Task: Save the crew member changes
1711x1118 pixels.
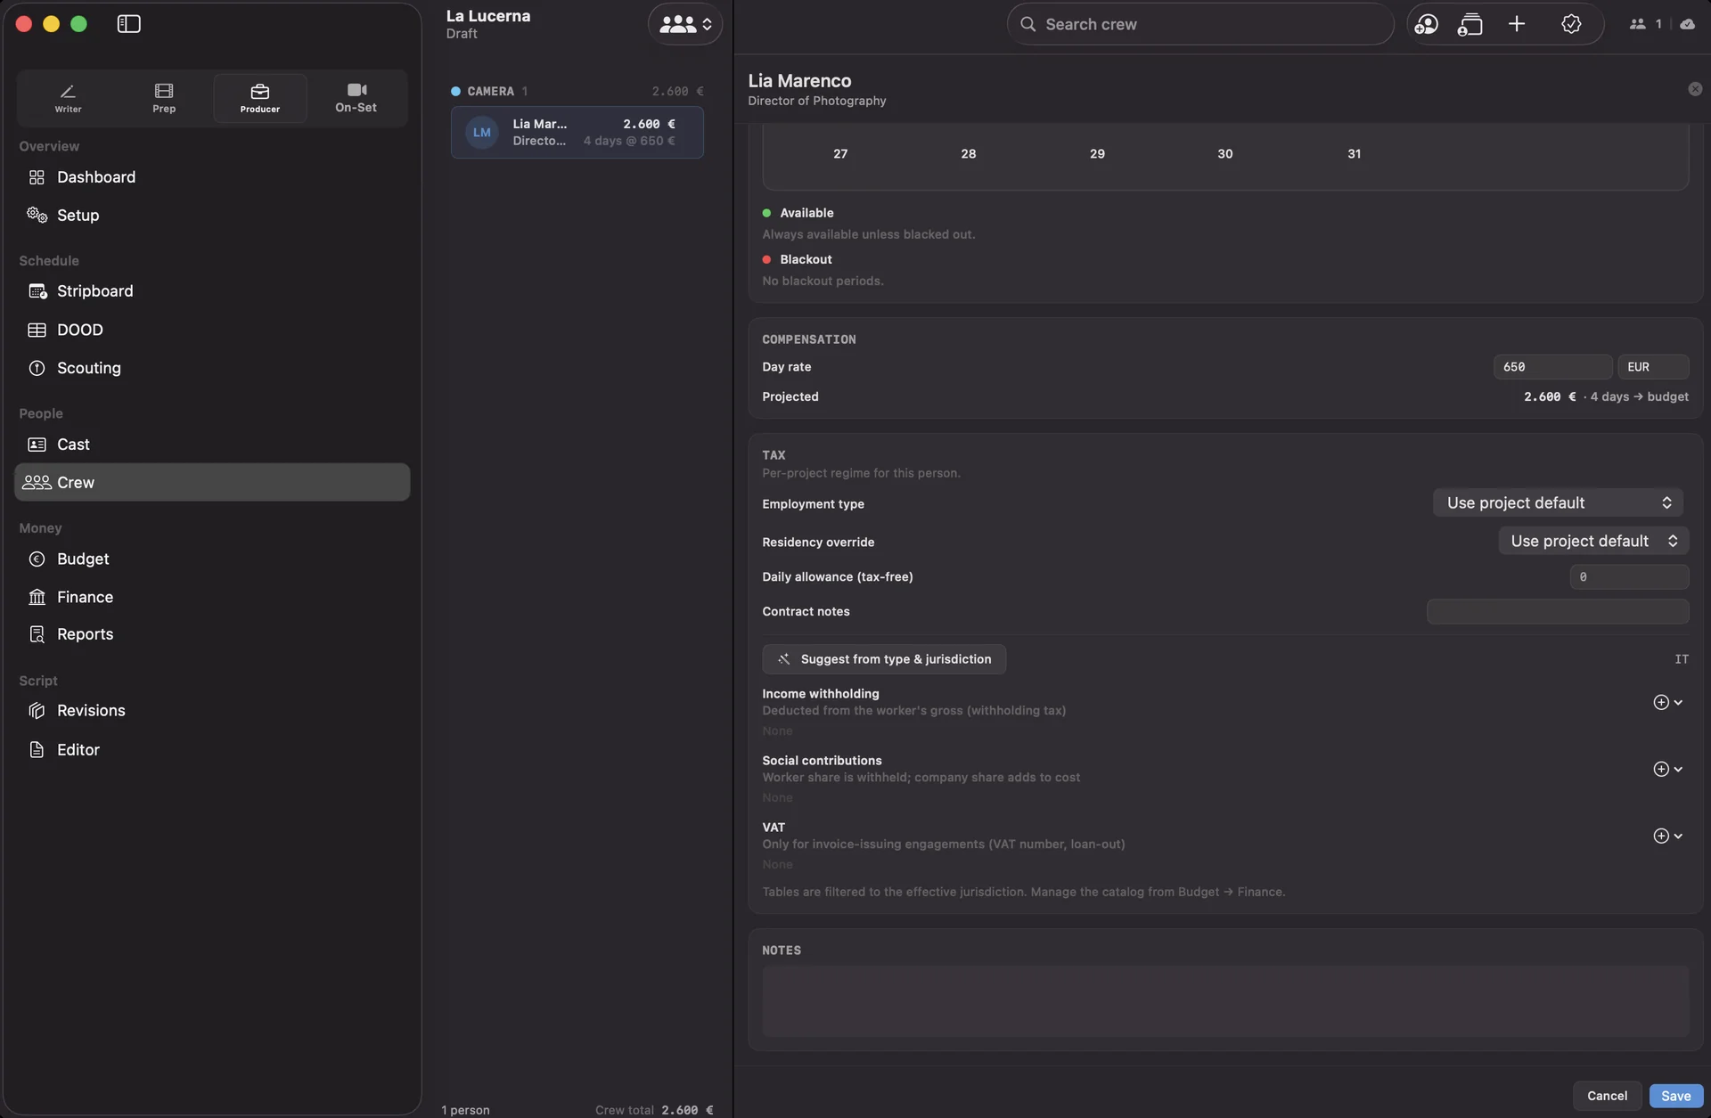Action: [x=1675, y=1096]
